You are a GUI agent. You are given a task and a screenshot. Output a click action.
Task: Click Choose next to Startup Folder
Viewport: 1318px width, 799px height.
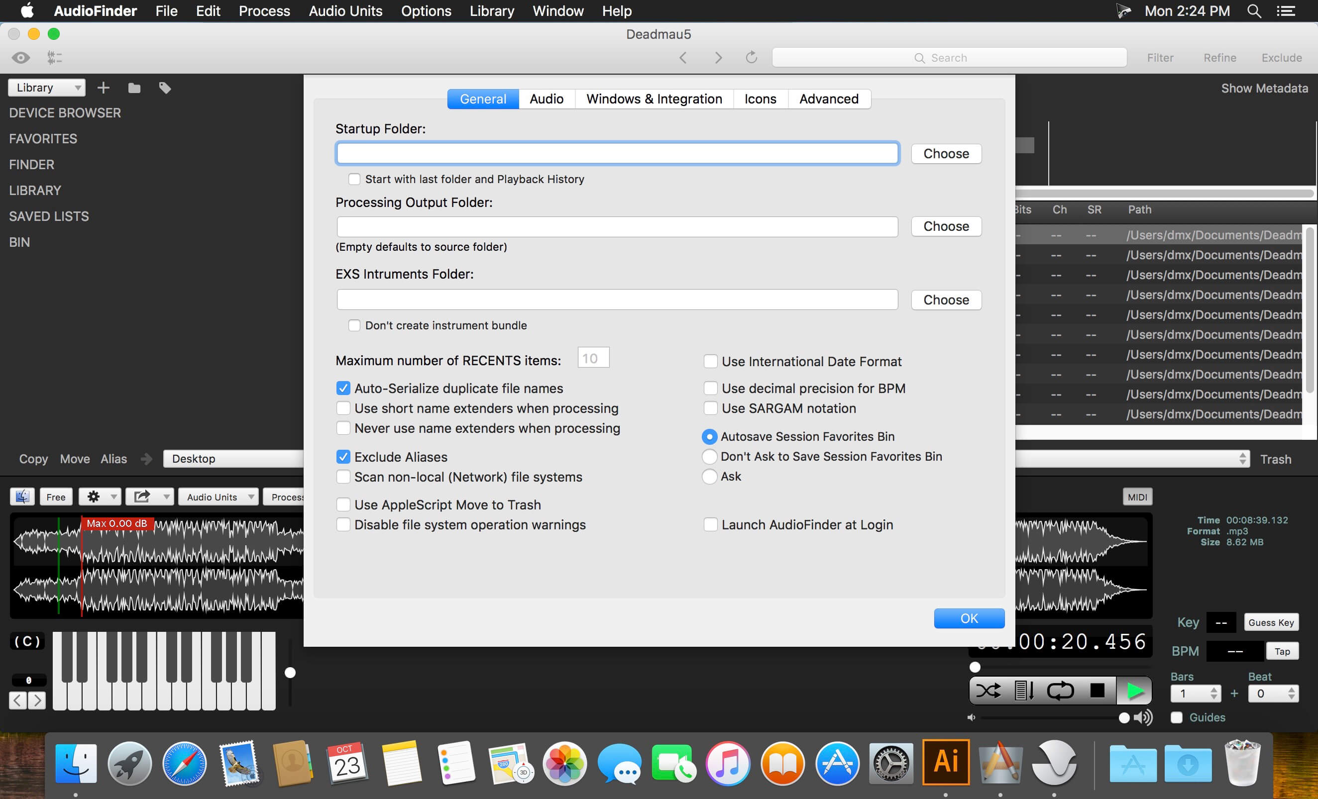tap(946, 154)
